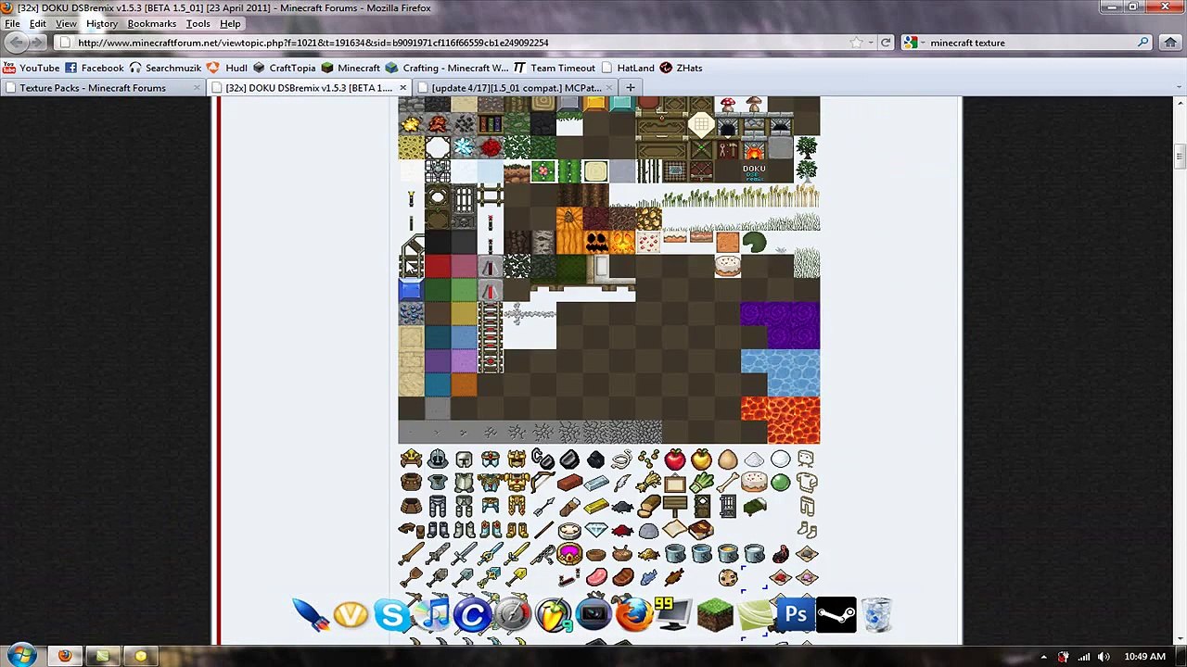Open the Searchmuzik bookmark
1187x667 pixels.
point(165,68)
